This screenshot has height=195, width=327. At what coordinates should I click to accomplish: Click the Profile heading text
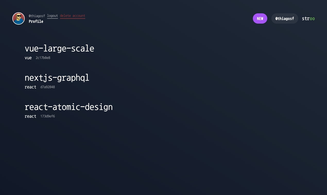(36, 22)
